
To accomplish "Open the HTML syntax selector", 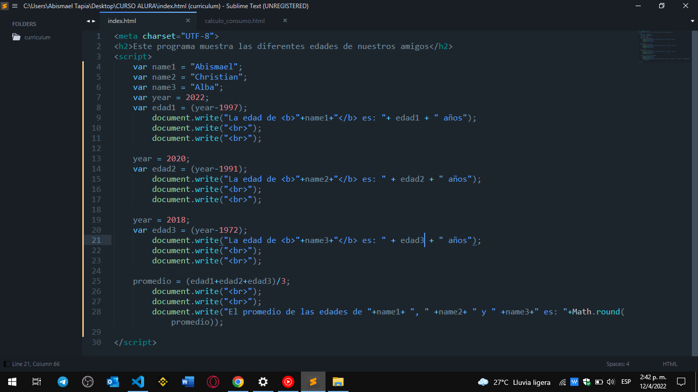I will pos(670,364).
